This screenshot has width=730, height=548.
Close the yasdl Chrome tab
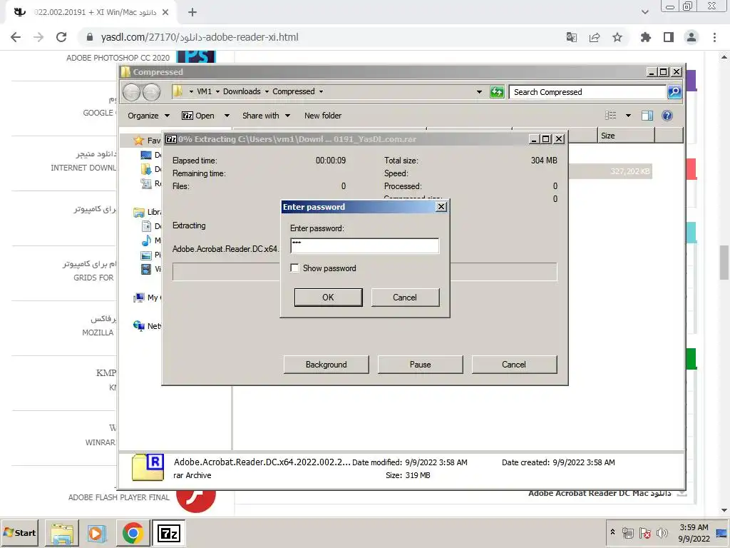(x=165, y=12)
